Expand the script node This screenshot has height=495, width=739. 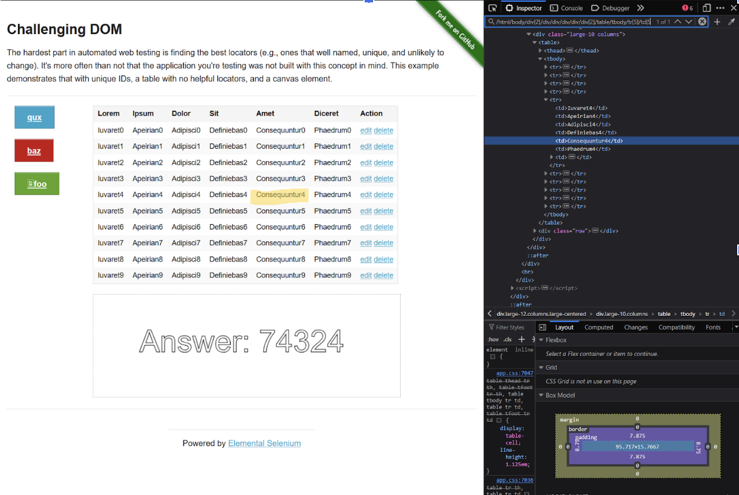coord(512,288)
